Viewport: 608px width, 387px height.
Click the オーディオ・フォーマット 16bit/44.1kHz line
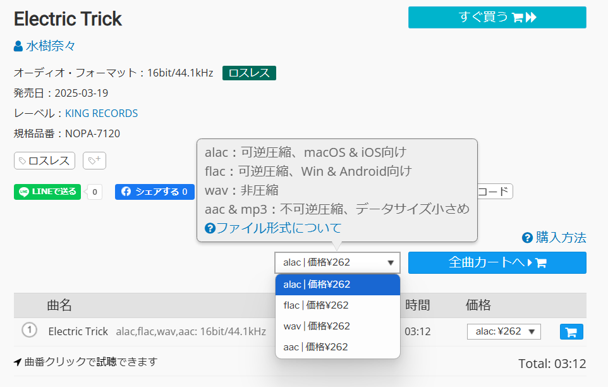coord(114,73)
